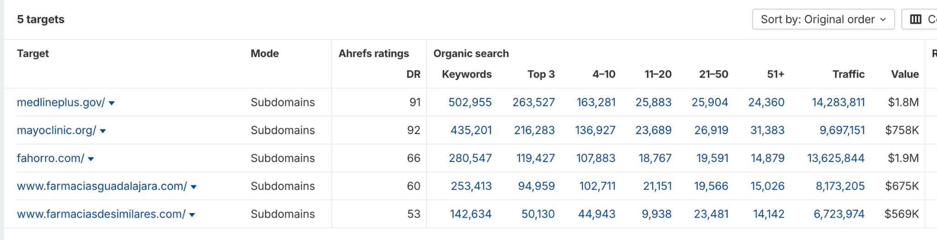Open the fahorro.com dropdown arrow
The width and height of the screenshot is (937, 240).
pyautogui.click(x=91, y=159)
